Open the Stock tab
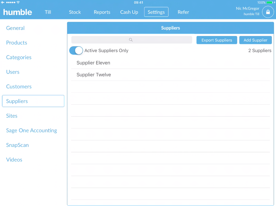 pyautogui.click(x=75, y=12)
